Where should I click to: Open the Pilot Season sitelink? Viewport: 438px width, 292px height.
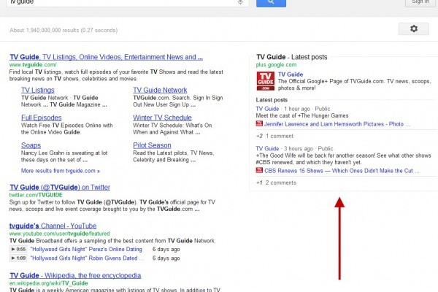(152, 145)
